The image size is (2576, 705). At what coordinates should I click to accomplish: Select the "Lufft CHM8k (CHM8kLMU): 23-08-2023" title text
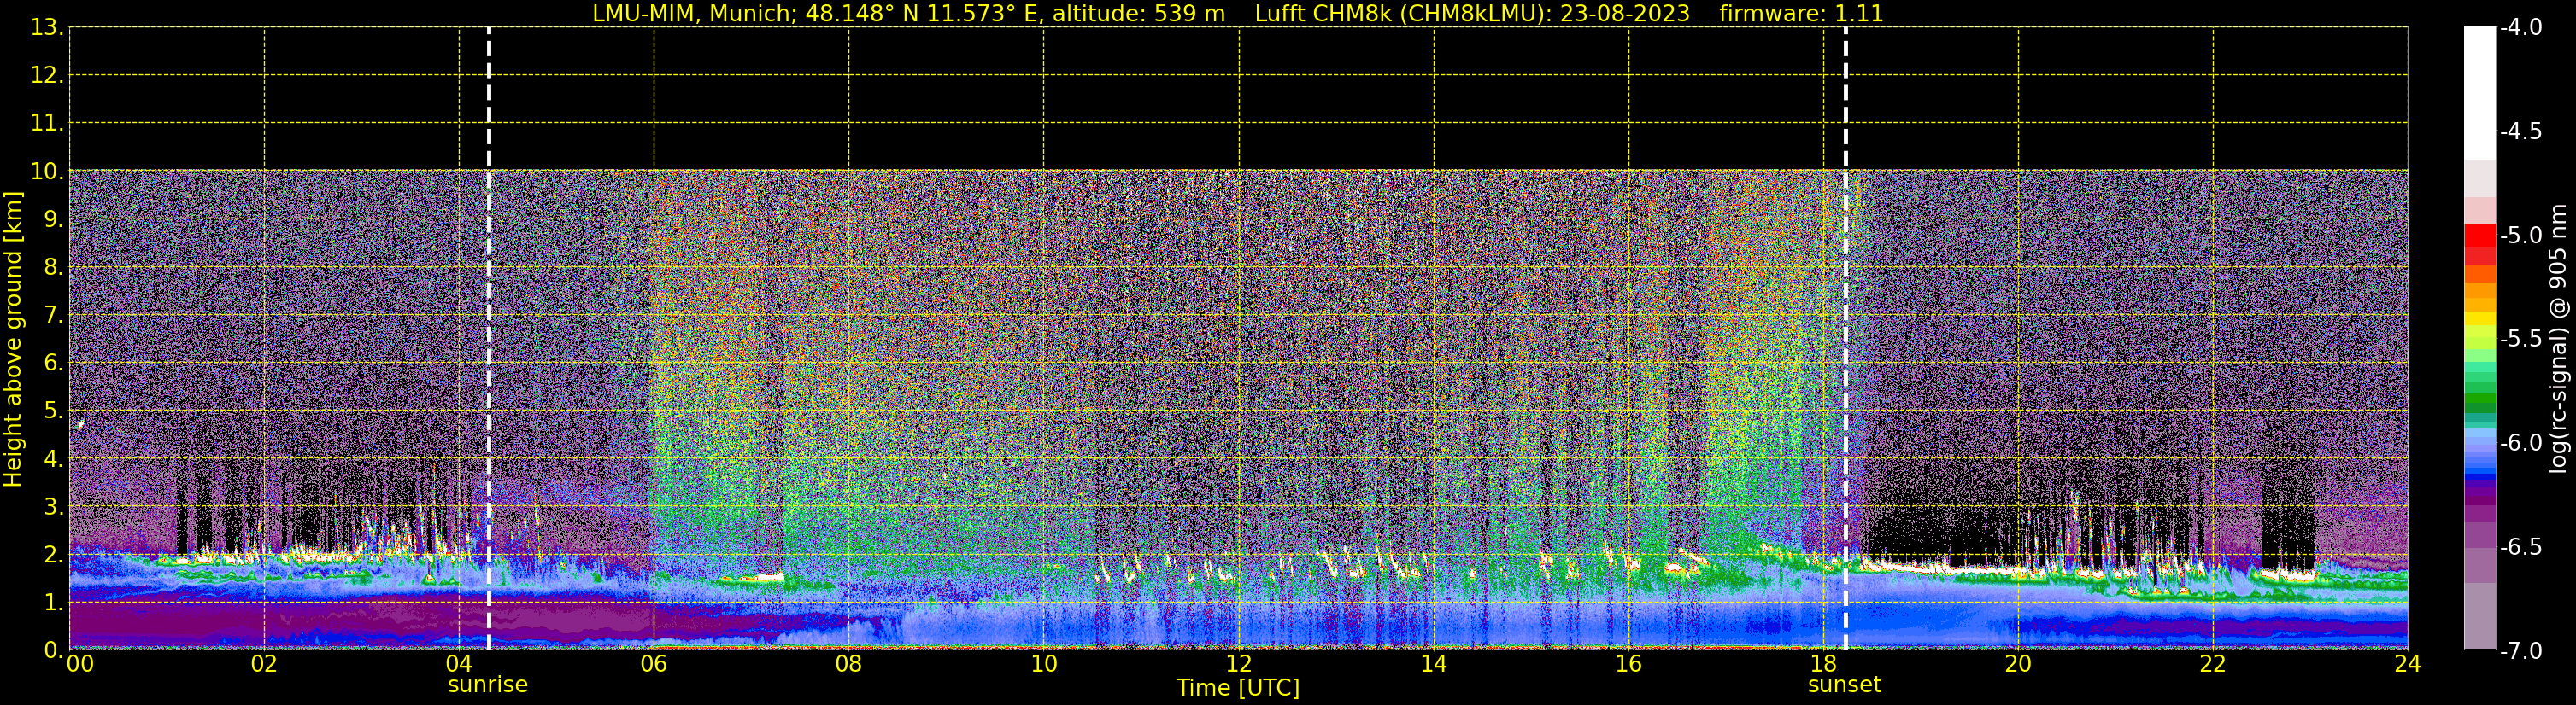1472,14
